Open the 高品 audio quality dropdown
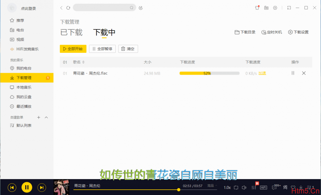Viewport: 321px width, 195px height. [x=212, y=186]
